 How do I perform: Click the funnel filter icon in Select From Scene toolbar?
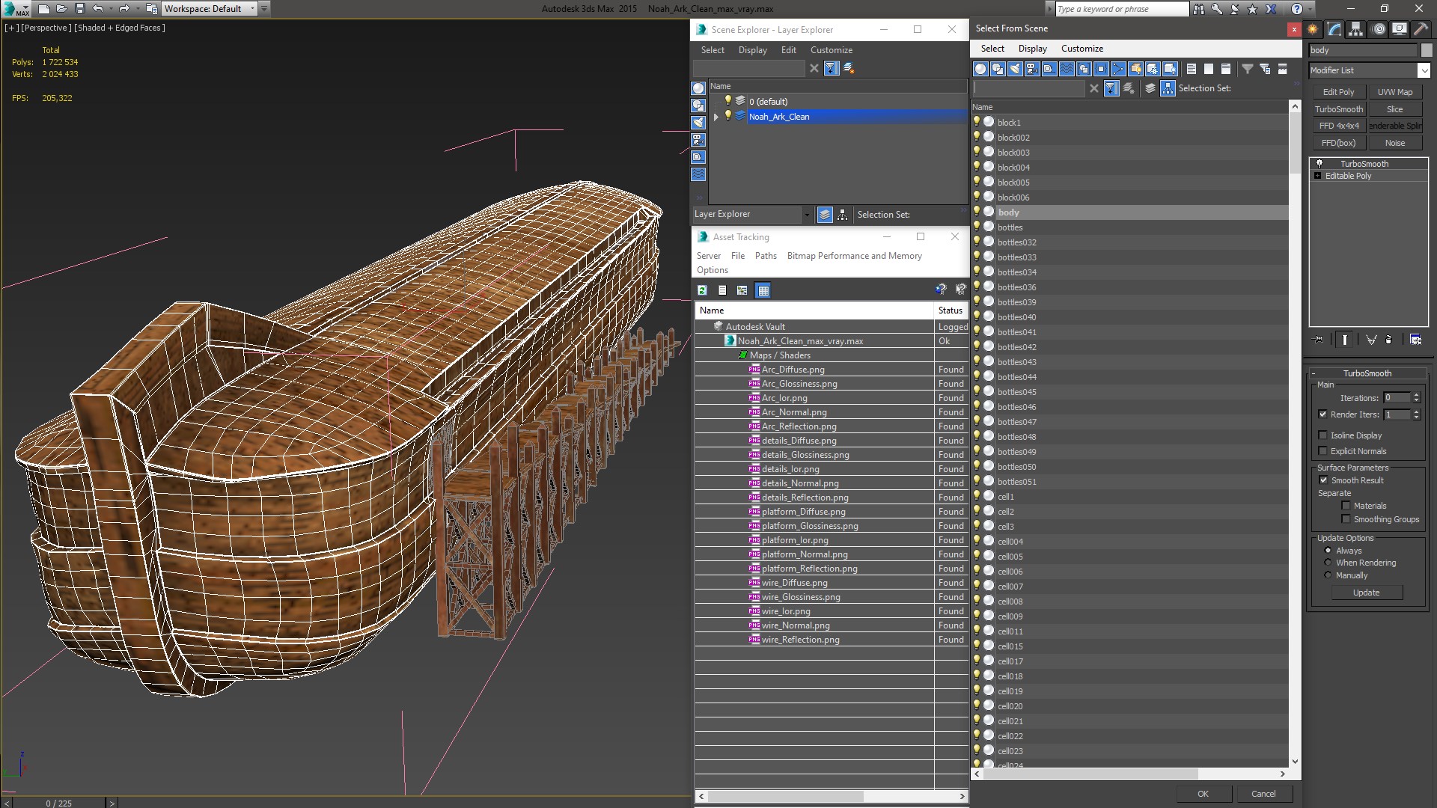point(1248,69)
